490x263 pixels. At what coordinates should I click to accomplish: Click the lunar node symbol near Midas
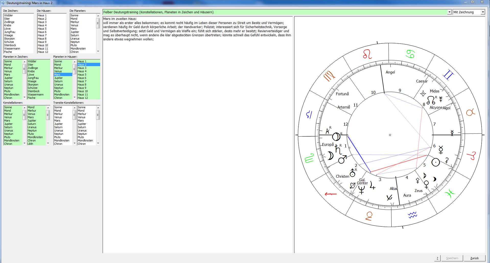431,100
